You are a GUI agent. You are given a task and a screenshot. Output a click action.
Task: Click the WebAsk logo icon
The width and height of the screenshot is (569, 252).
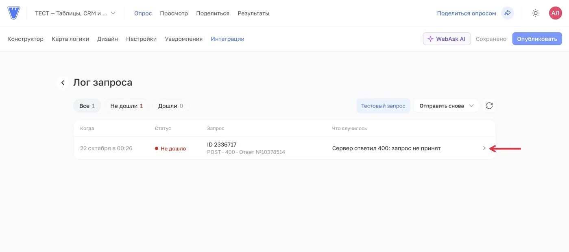[14, 13]
